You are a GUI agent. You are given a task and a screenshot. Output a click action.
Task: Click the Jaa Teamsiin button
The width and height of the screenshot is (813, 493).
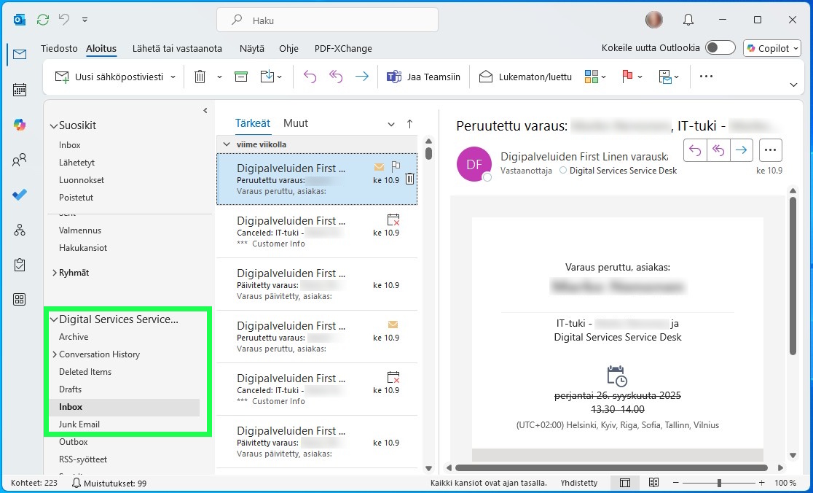423,77
